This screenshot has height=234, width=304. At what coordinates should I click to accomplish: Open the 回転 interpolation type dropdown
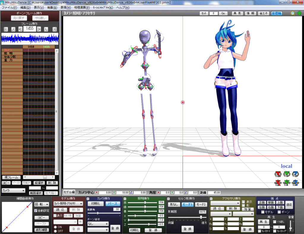(x=42, y=204)
